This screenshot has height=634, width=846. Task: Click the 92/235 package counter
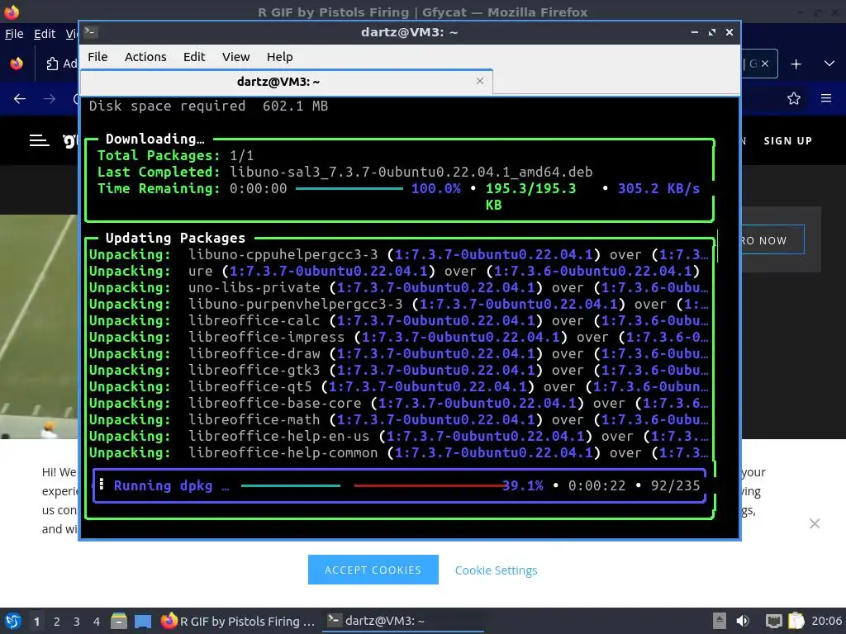pyautogui.click(x=675, y=485)
